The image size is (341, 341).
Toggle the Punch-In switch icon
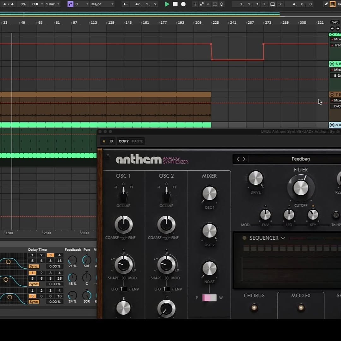click(x=265, y=4)
